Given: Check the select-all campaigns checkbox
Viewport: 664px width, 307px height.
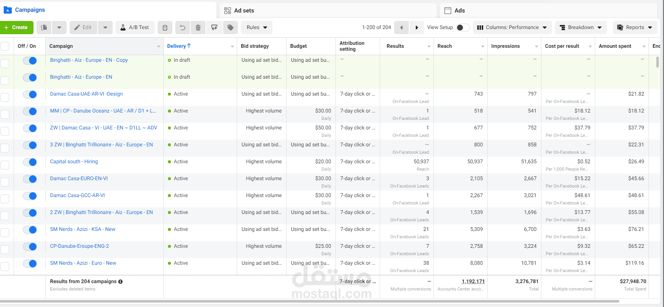Looking at the screenshot, I should point(5,46).
